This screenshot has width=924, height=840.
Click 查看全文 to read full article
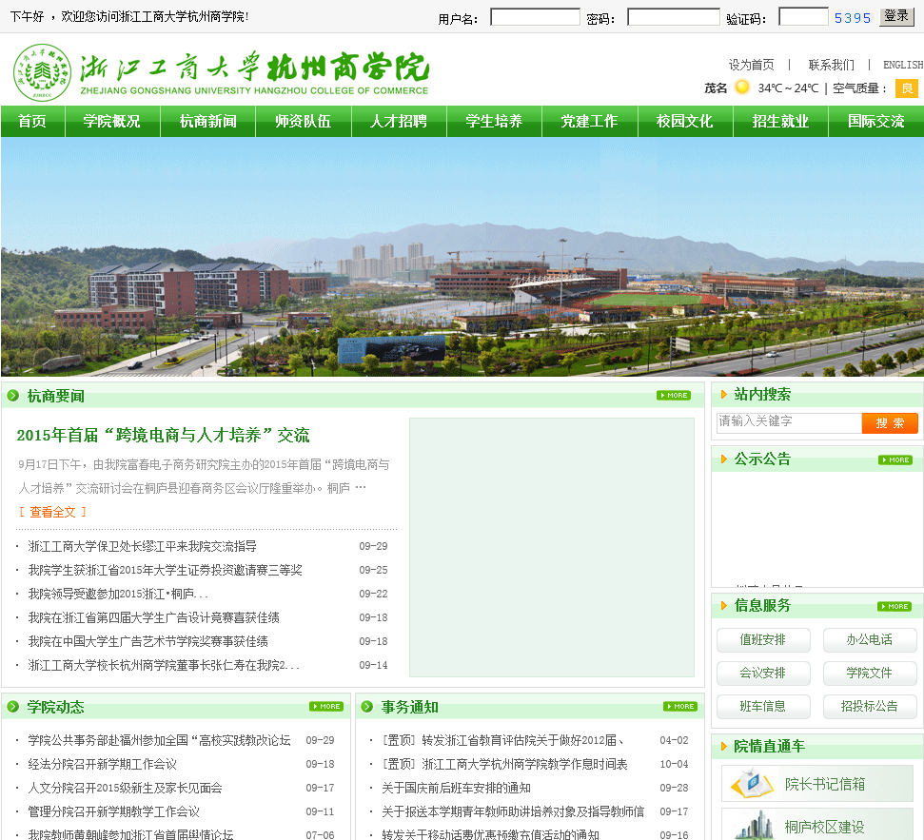52,512
